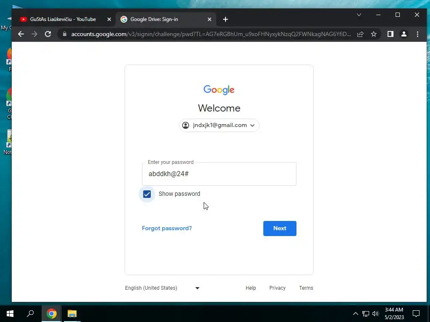This screenshot has width=430, height=322.
Task: Click the volume speaker icon in tray
Action: (x=376, y=314)
